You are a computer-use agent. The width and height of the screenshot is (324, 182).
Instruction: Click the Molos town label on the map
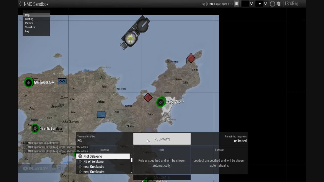coord(195,70)
